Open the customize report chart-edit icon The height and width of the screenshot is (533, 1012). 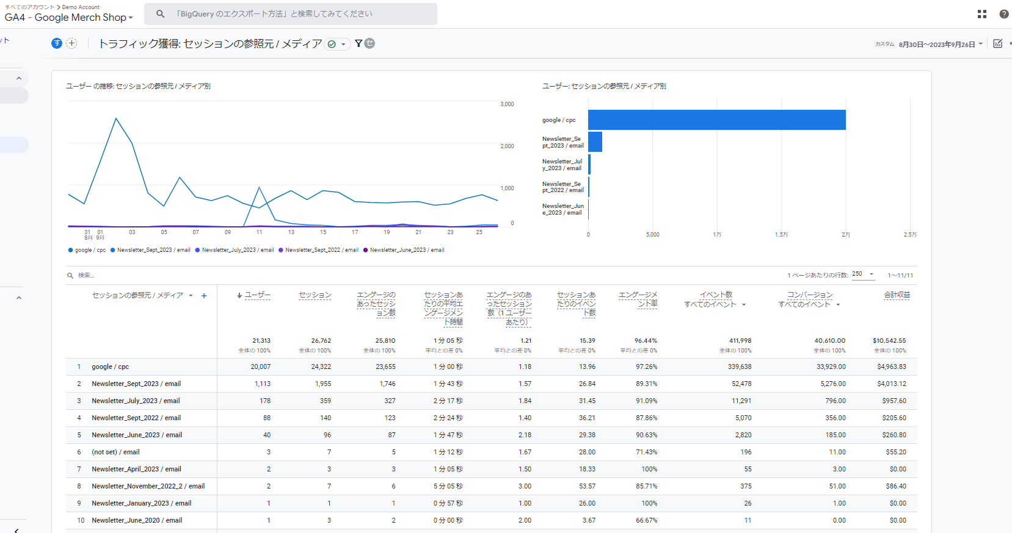(998, 43)
